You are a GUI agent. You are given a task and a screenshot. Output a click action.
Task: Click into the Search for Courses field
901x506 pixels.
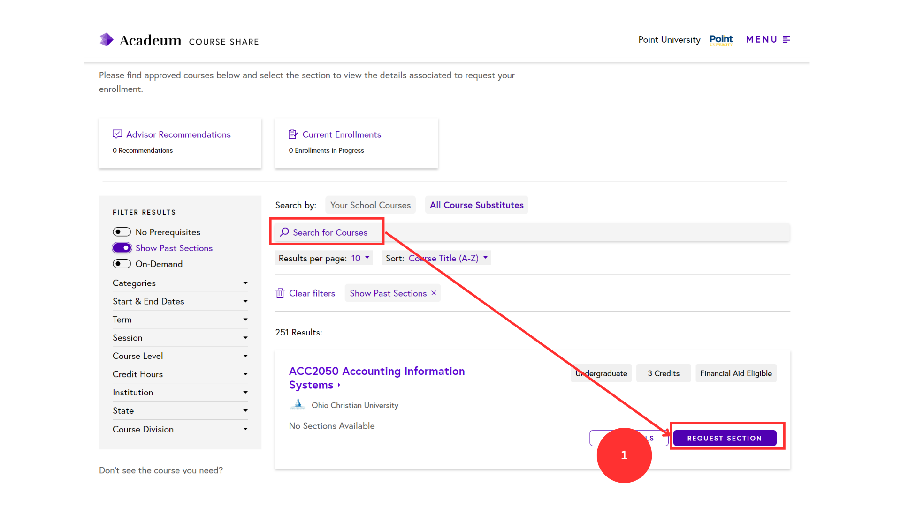click(533, 232)
